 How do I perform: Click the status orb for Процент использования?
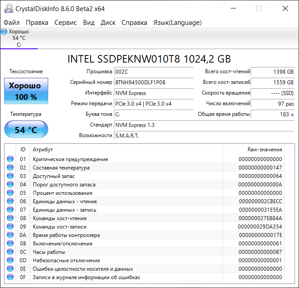[x=10, y=193]
